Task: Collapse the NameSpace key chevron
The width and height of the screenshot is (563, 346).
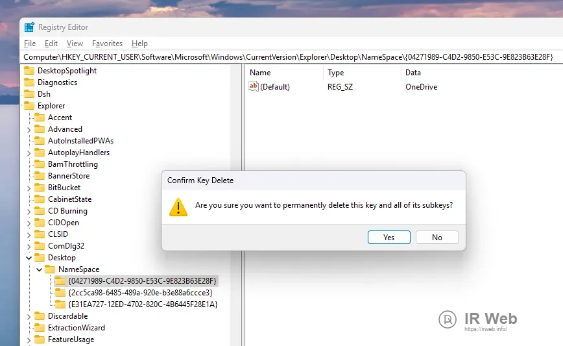Action: click(39, 269)
